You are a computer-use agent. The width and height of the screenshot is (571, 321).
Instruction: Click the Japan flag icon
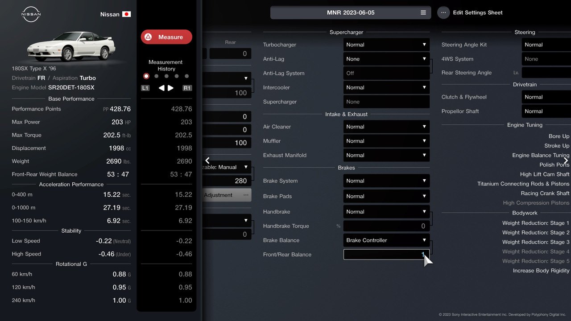[127, 14]
